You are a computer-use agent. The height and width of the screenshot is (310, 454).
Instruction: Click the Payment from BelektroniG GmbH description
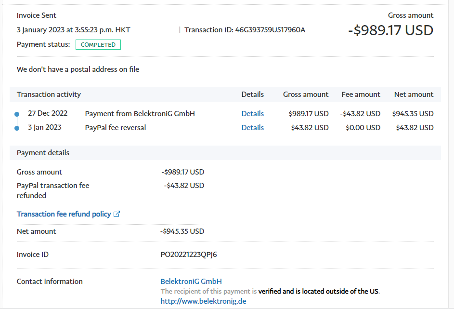[x=140, y=114]
